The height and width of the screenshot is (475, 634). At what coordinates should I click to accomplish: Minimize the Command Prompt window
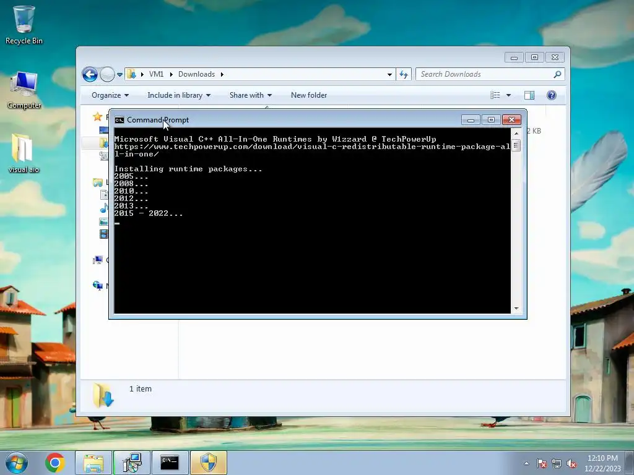[471, 120]
